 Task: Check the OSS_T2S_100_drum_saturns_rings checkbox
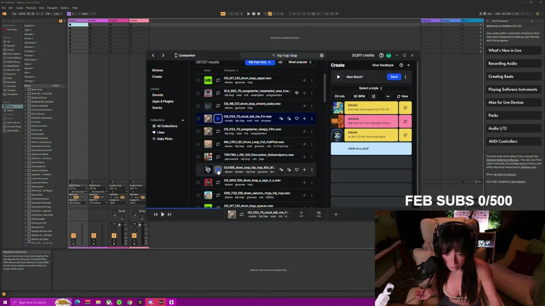(x=198, y=195)
